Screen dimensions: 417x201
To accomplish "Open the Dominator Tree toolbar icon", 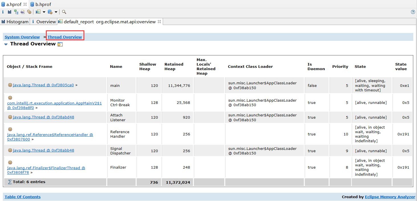I will click(16, 12).
